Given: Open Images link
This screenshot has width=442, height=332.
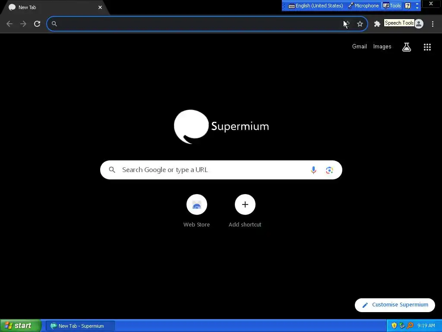Looking at the screenshot, I should click(x=382, y=47).
